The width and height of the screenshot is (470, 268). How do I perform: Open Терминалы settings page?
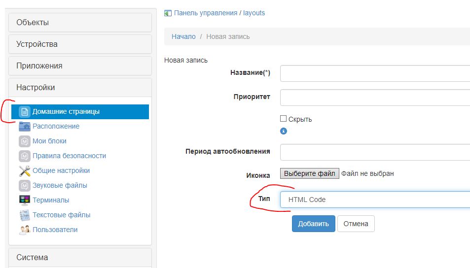coord(51,200)
